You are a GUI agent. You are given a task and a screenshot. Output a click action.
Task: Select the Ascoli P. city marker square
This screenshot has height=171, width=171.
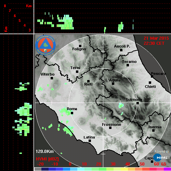pos(121,50)
